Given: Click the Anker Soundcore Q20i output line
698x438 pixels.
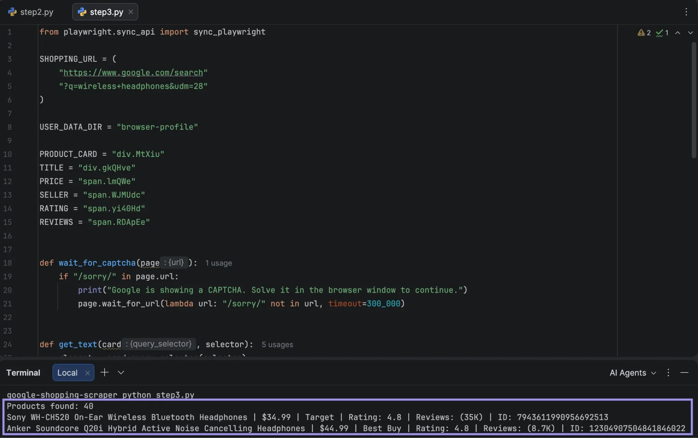Looking at the screenshot, I should point(346,428).
